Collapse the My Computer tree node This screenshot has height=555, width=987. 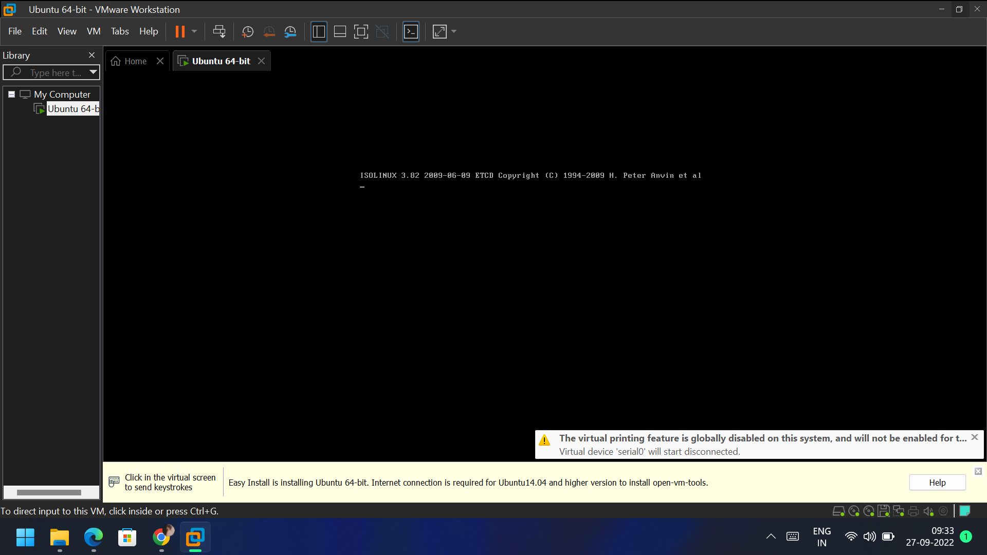pyautogui.click(x=11, y=95)
